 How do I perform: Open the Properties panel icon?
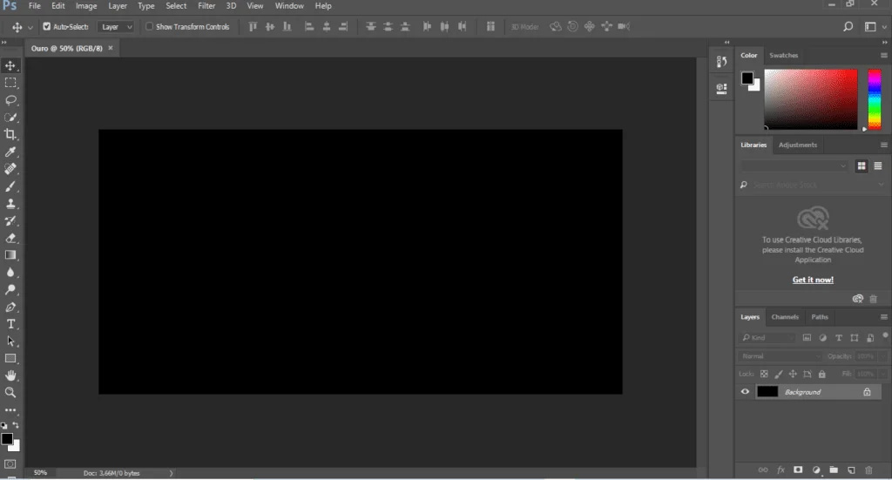coord(721,88)
